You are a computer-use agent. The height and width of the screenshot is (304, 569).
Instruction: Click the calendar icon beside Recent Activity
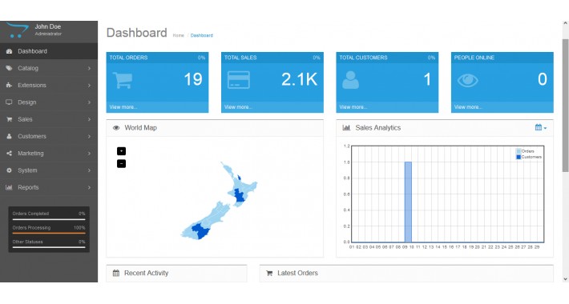click(116, 274)
